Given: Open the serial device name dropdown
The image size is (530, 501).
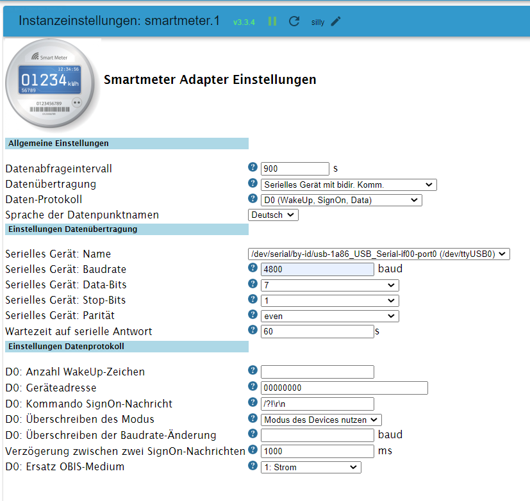Looking at the screenshot, I should 379,254.
